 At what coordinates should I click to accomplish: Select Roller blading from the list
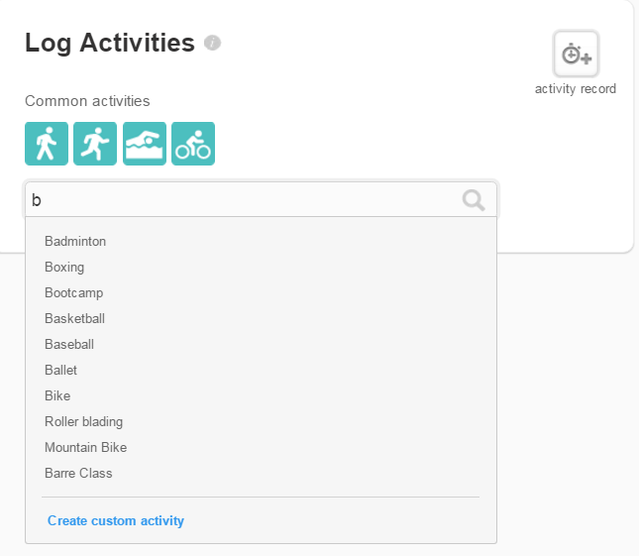point(83,421)
